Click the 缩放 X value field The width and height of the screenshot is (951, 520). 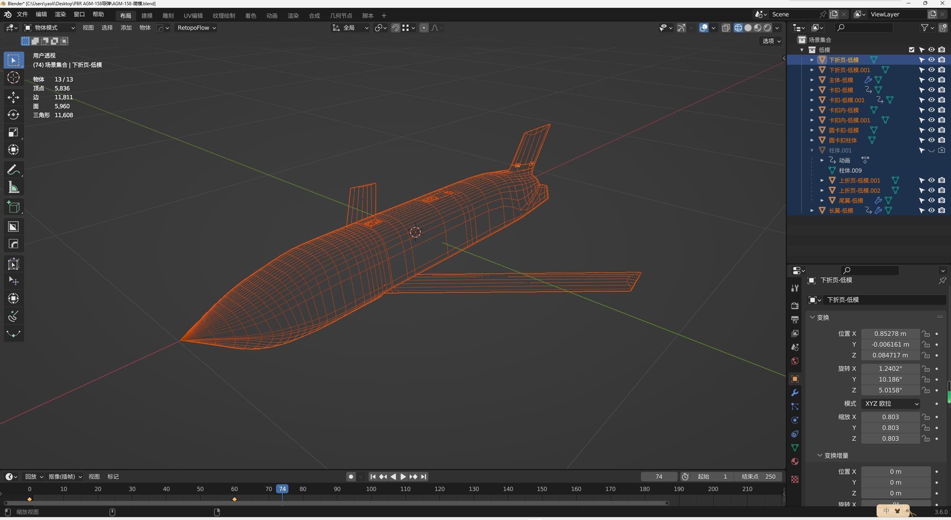tap(890, 417)
